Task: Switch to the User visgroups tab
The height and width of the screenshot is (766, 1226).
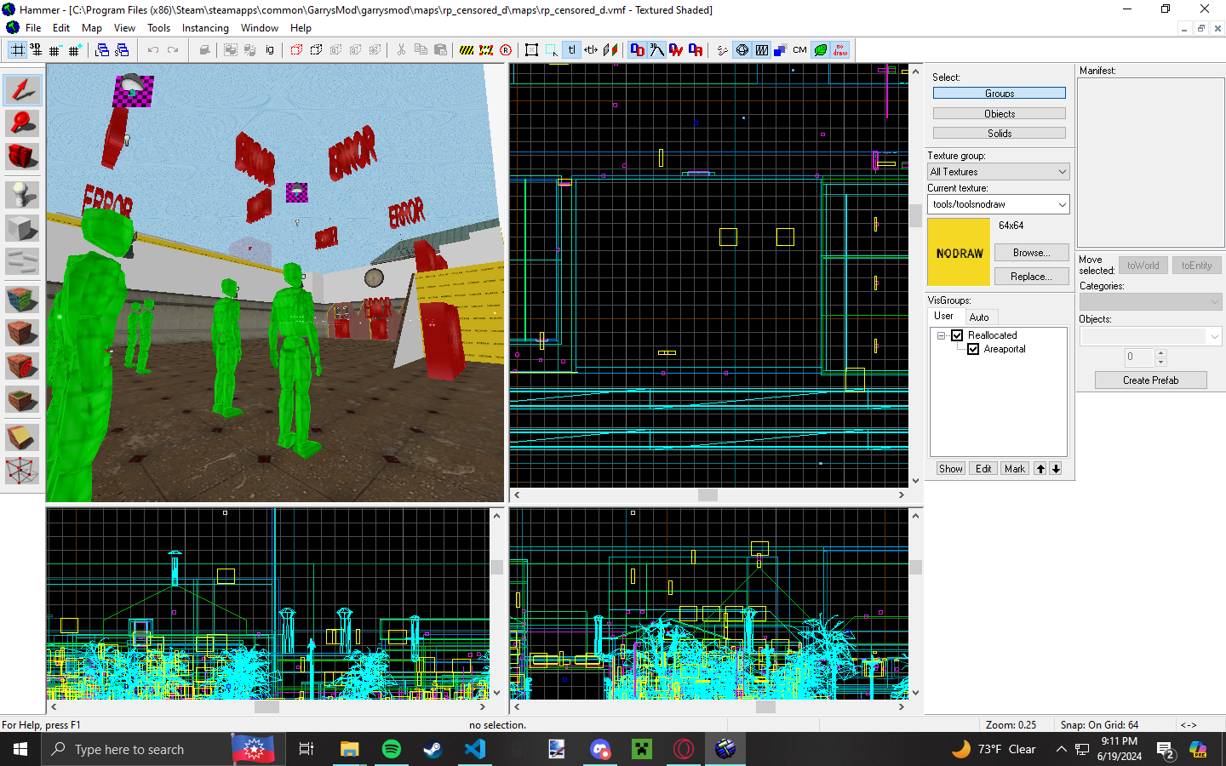Action: 943,316
